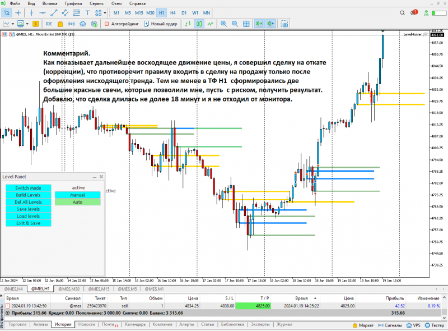448x331 pixels.
Task: Open the Market shopping bag icon
Action: pos(60,24)
